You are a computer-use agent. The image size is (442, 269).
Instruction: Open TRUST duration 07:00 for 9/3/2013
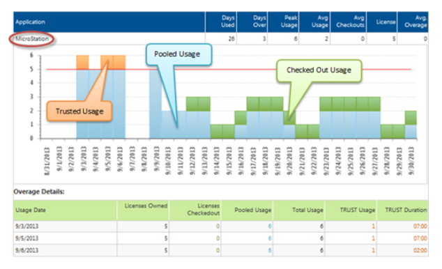[x=420, y=226]
